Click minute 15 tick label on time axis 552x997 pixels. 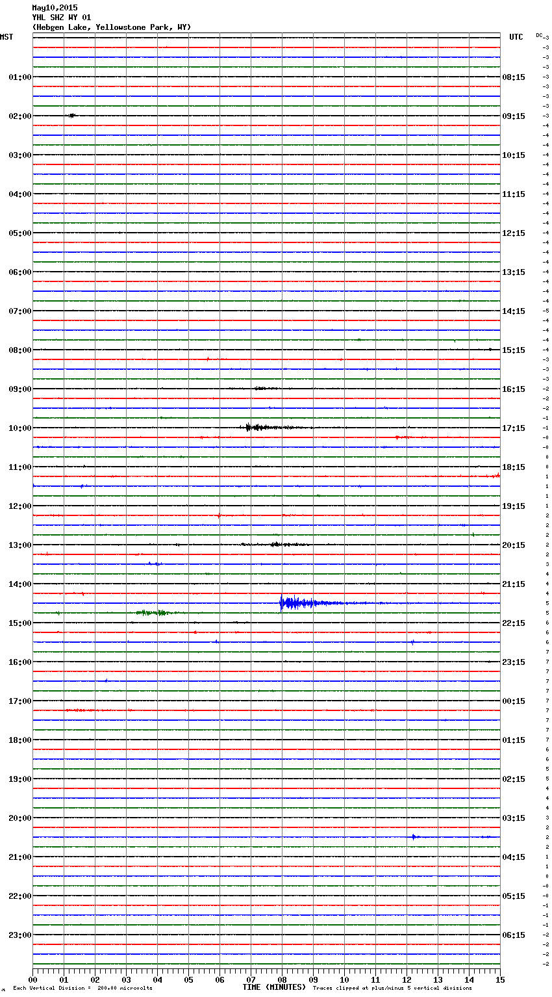coord(500,979)
